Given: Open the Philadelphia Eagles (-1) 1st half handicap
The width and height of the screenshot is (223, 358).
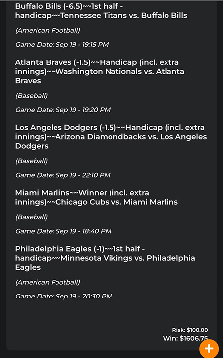Looking at the screenshot, I should click(105, 258).
